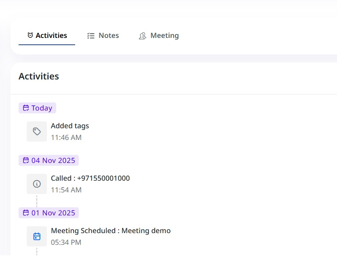337x267 pixels.
Task: Click the alarm clock icon on Activities tab
Action: [30, 35]
